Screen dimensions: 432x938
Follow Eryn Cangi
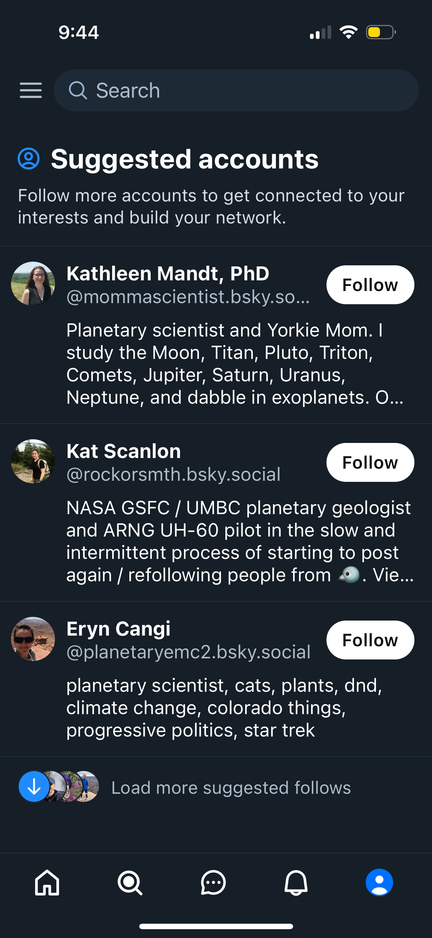click(x=370, y=640)
